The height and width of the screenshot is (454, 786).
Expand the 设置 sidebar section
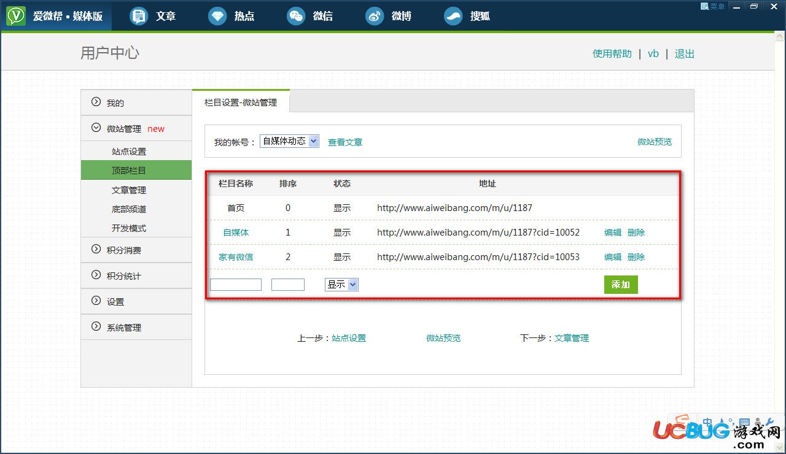[x=136, y=301]
